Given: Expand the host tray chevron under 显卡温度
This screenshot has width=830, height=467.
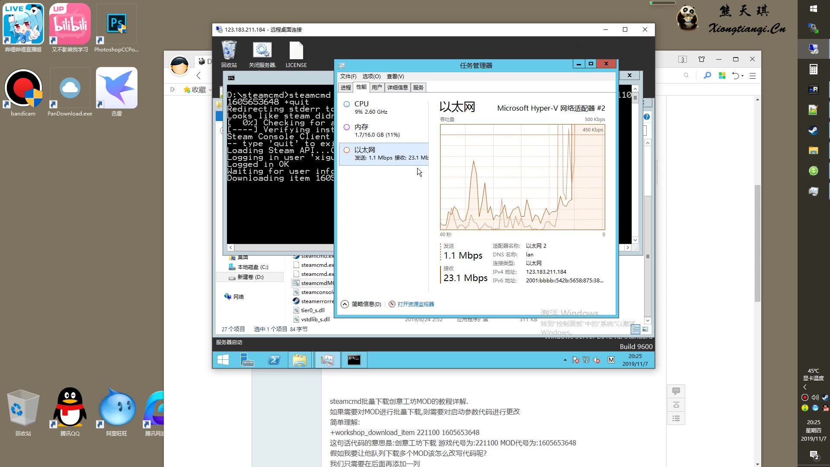Looking at the screenshot, I should tap(804, 387).
